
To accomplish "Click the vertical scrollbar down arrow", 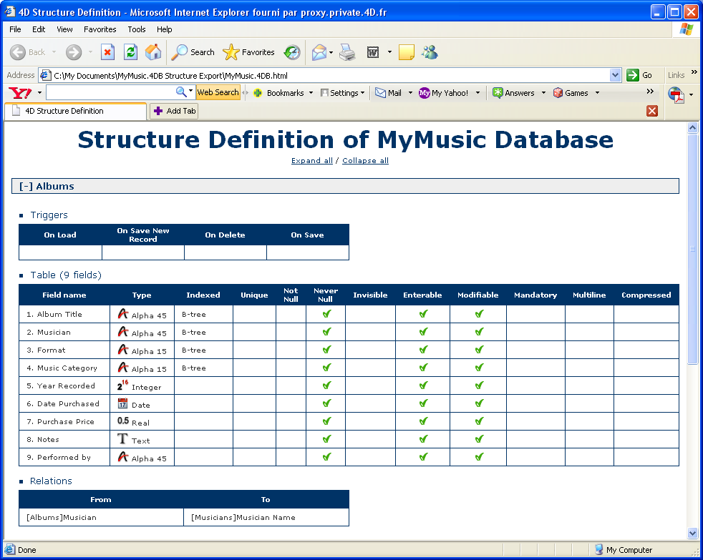I will click(692, 533).
